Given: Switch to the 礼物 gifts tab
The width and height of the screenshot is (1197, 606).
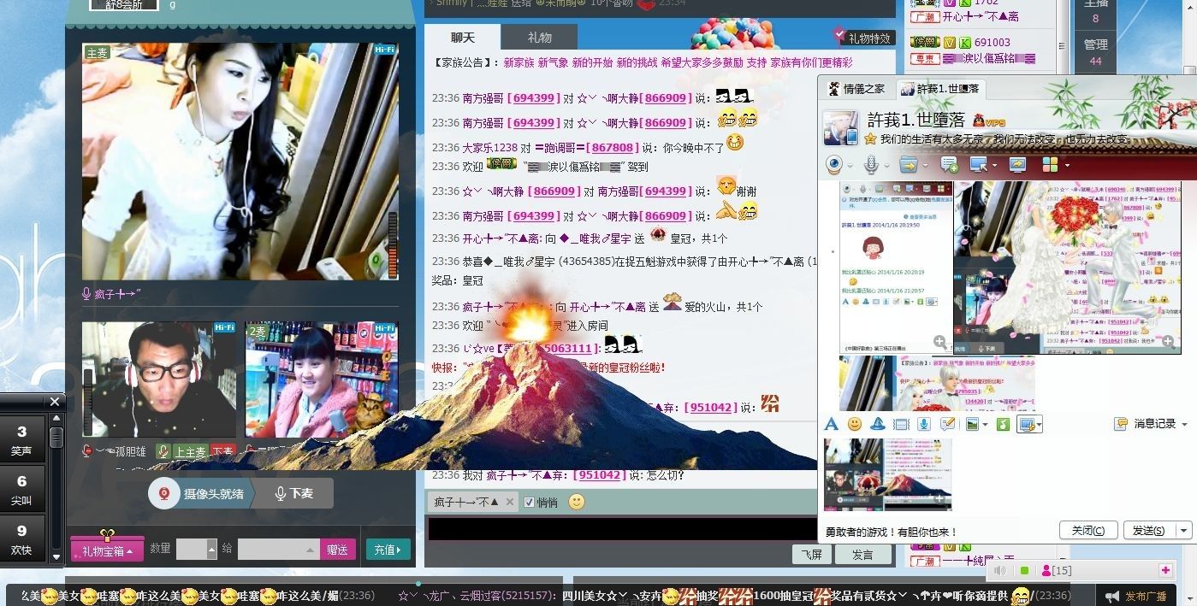Looking at the screenshot, I should (x=538, y=37).
